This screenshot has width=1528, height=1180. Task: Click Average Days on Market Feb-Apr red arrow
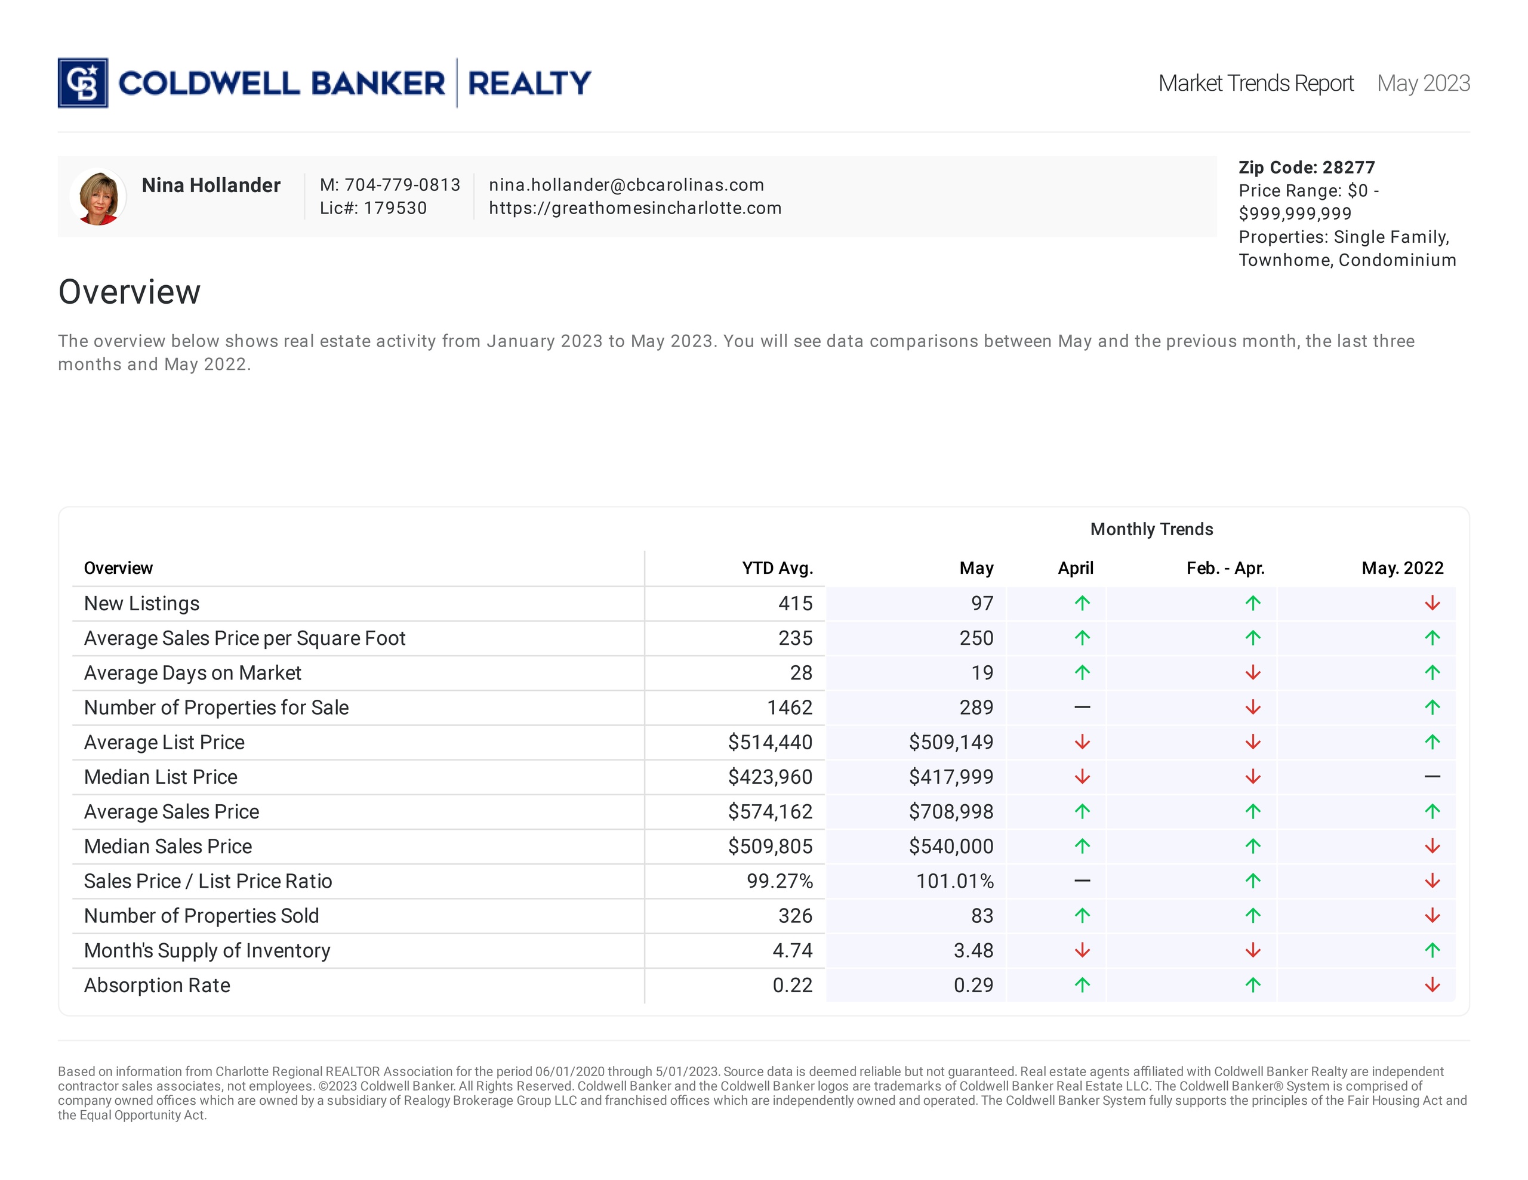1252,673
